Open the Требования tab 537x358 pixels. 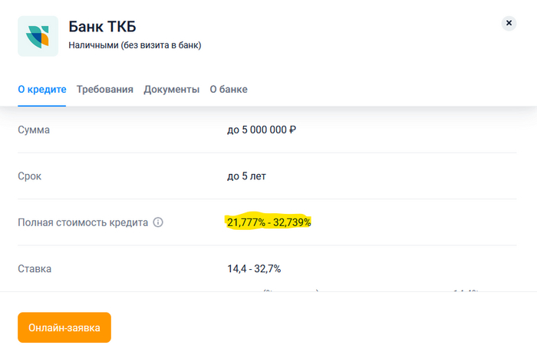[x=105, y=89]
